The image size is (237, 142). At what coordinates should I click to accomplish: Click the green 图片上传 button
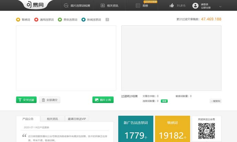(103, 100)
